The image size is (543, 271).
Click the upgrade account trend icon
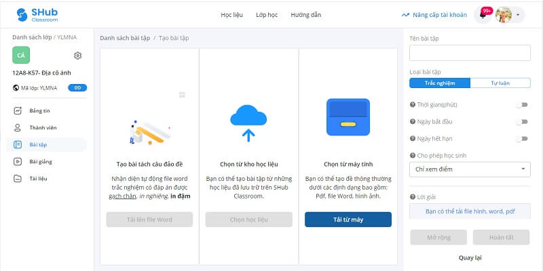pyautogui.click(x=405, y=15)
